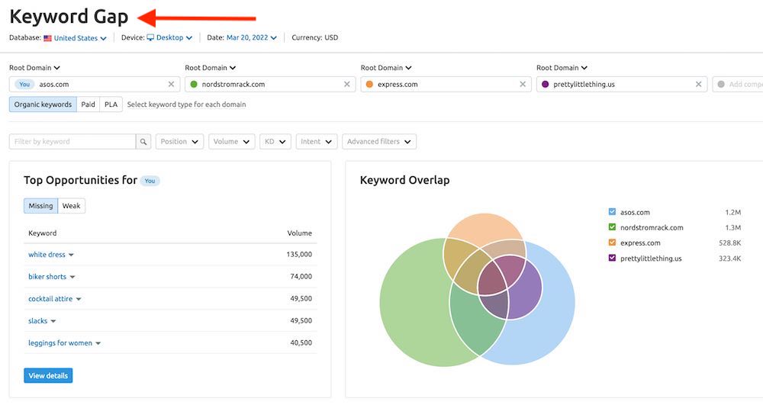Uncheck asos.com in the overlap legend
Screen dimensions: 763x405
[612, 212]
